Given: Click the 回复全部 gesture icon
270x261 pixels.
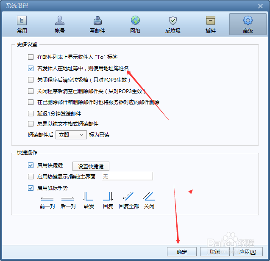Looking at the screenshot, I should (128, 196).
